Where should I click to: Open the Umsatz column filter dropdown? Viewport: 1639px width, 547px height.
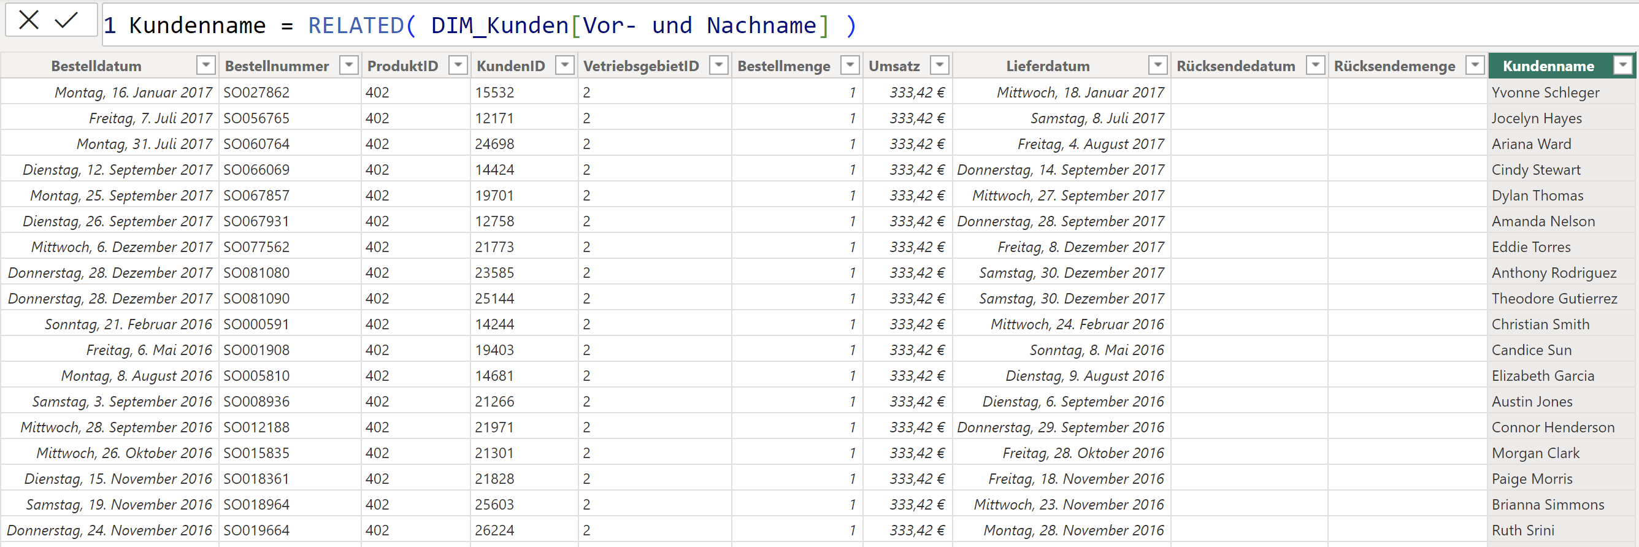coord(940,66)
